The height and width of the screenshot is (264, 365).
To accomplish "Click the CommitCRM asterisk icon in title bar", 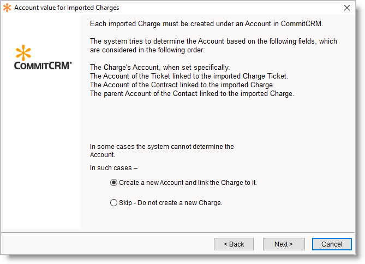I will tap(7, 8).
